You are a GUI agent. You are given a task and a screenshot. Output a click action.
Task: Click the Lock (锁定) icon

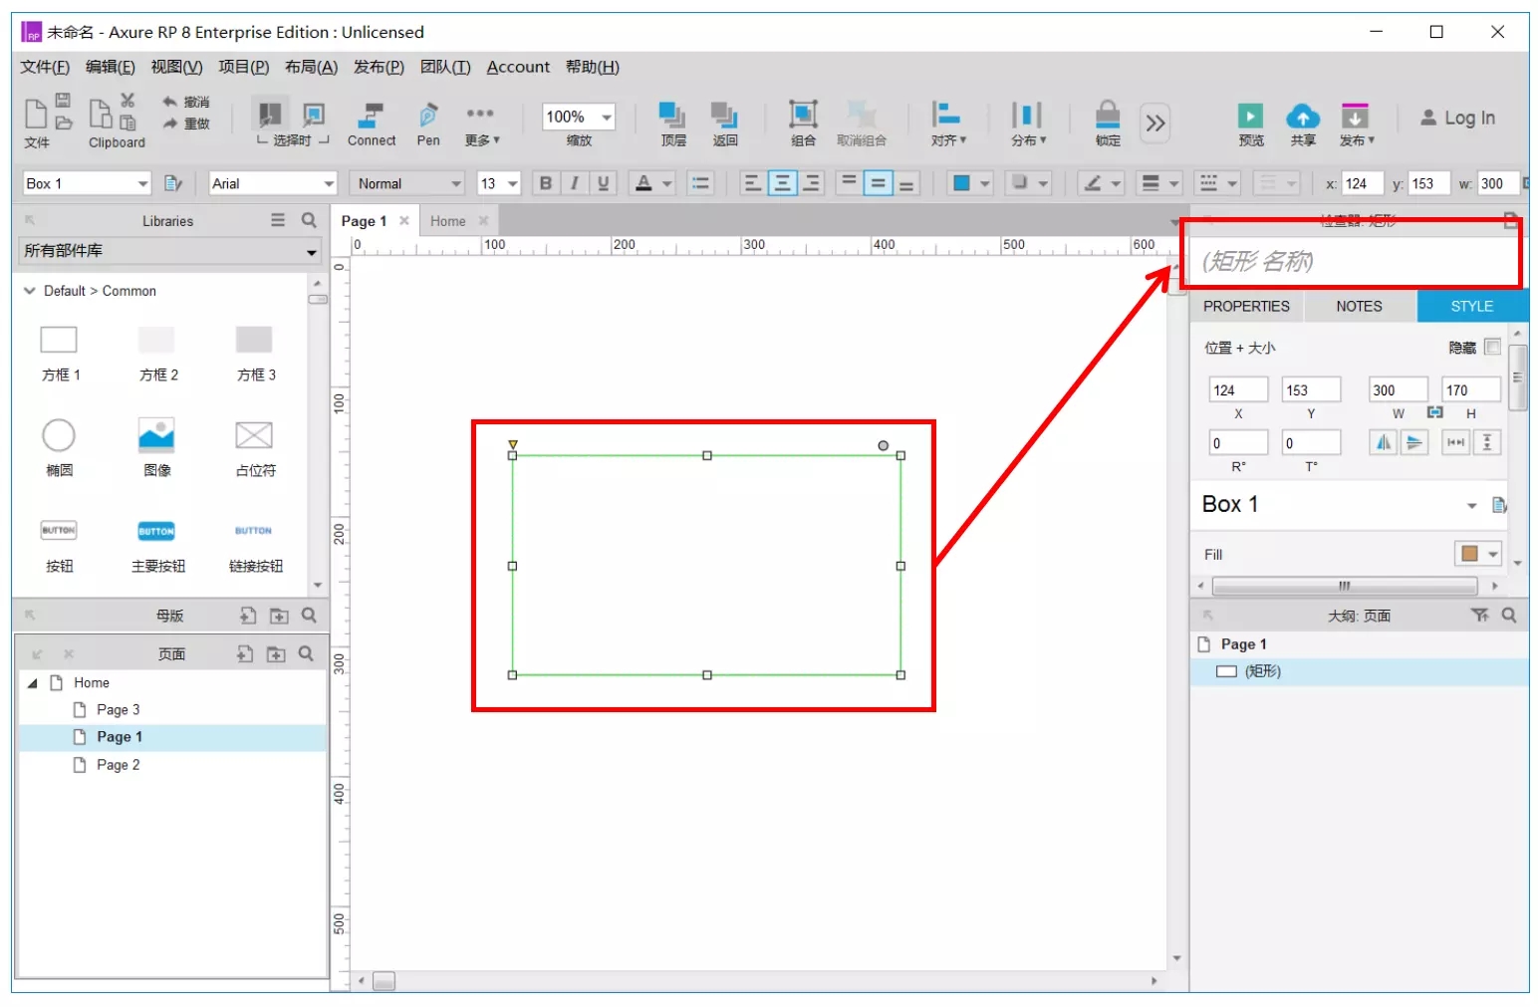pyautogui.click(x=1107, y=116)
